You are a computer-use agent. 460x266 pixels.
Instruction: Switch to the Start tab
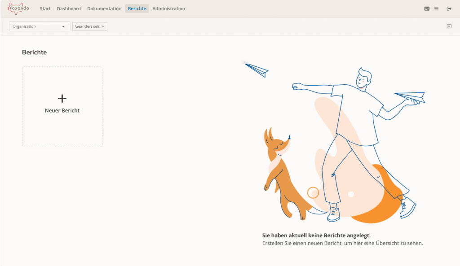point(45,9)
